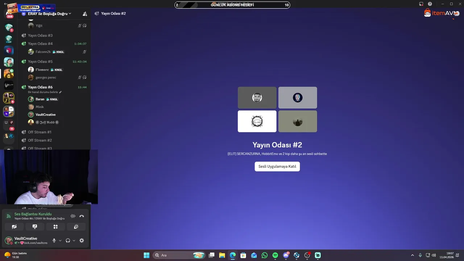
Task: Disconnect from voice with the hang-up icon
Action: (82, 216)
